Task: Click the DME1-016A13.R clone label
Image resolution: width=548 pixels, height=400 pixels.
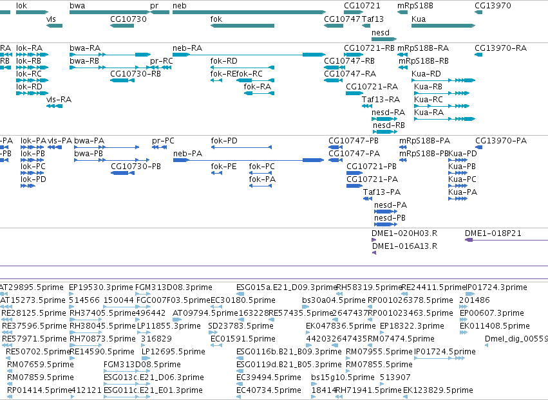Action: [404, 246]
